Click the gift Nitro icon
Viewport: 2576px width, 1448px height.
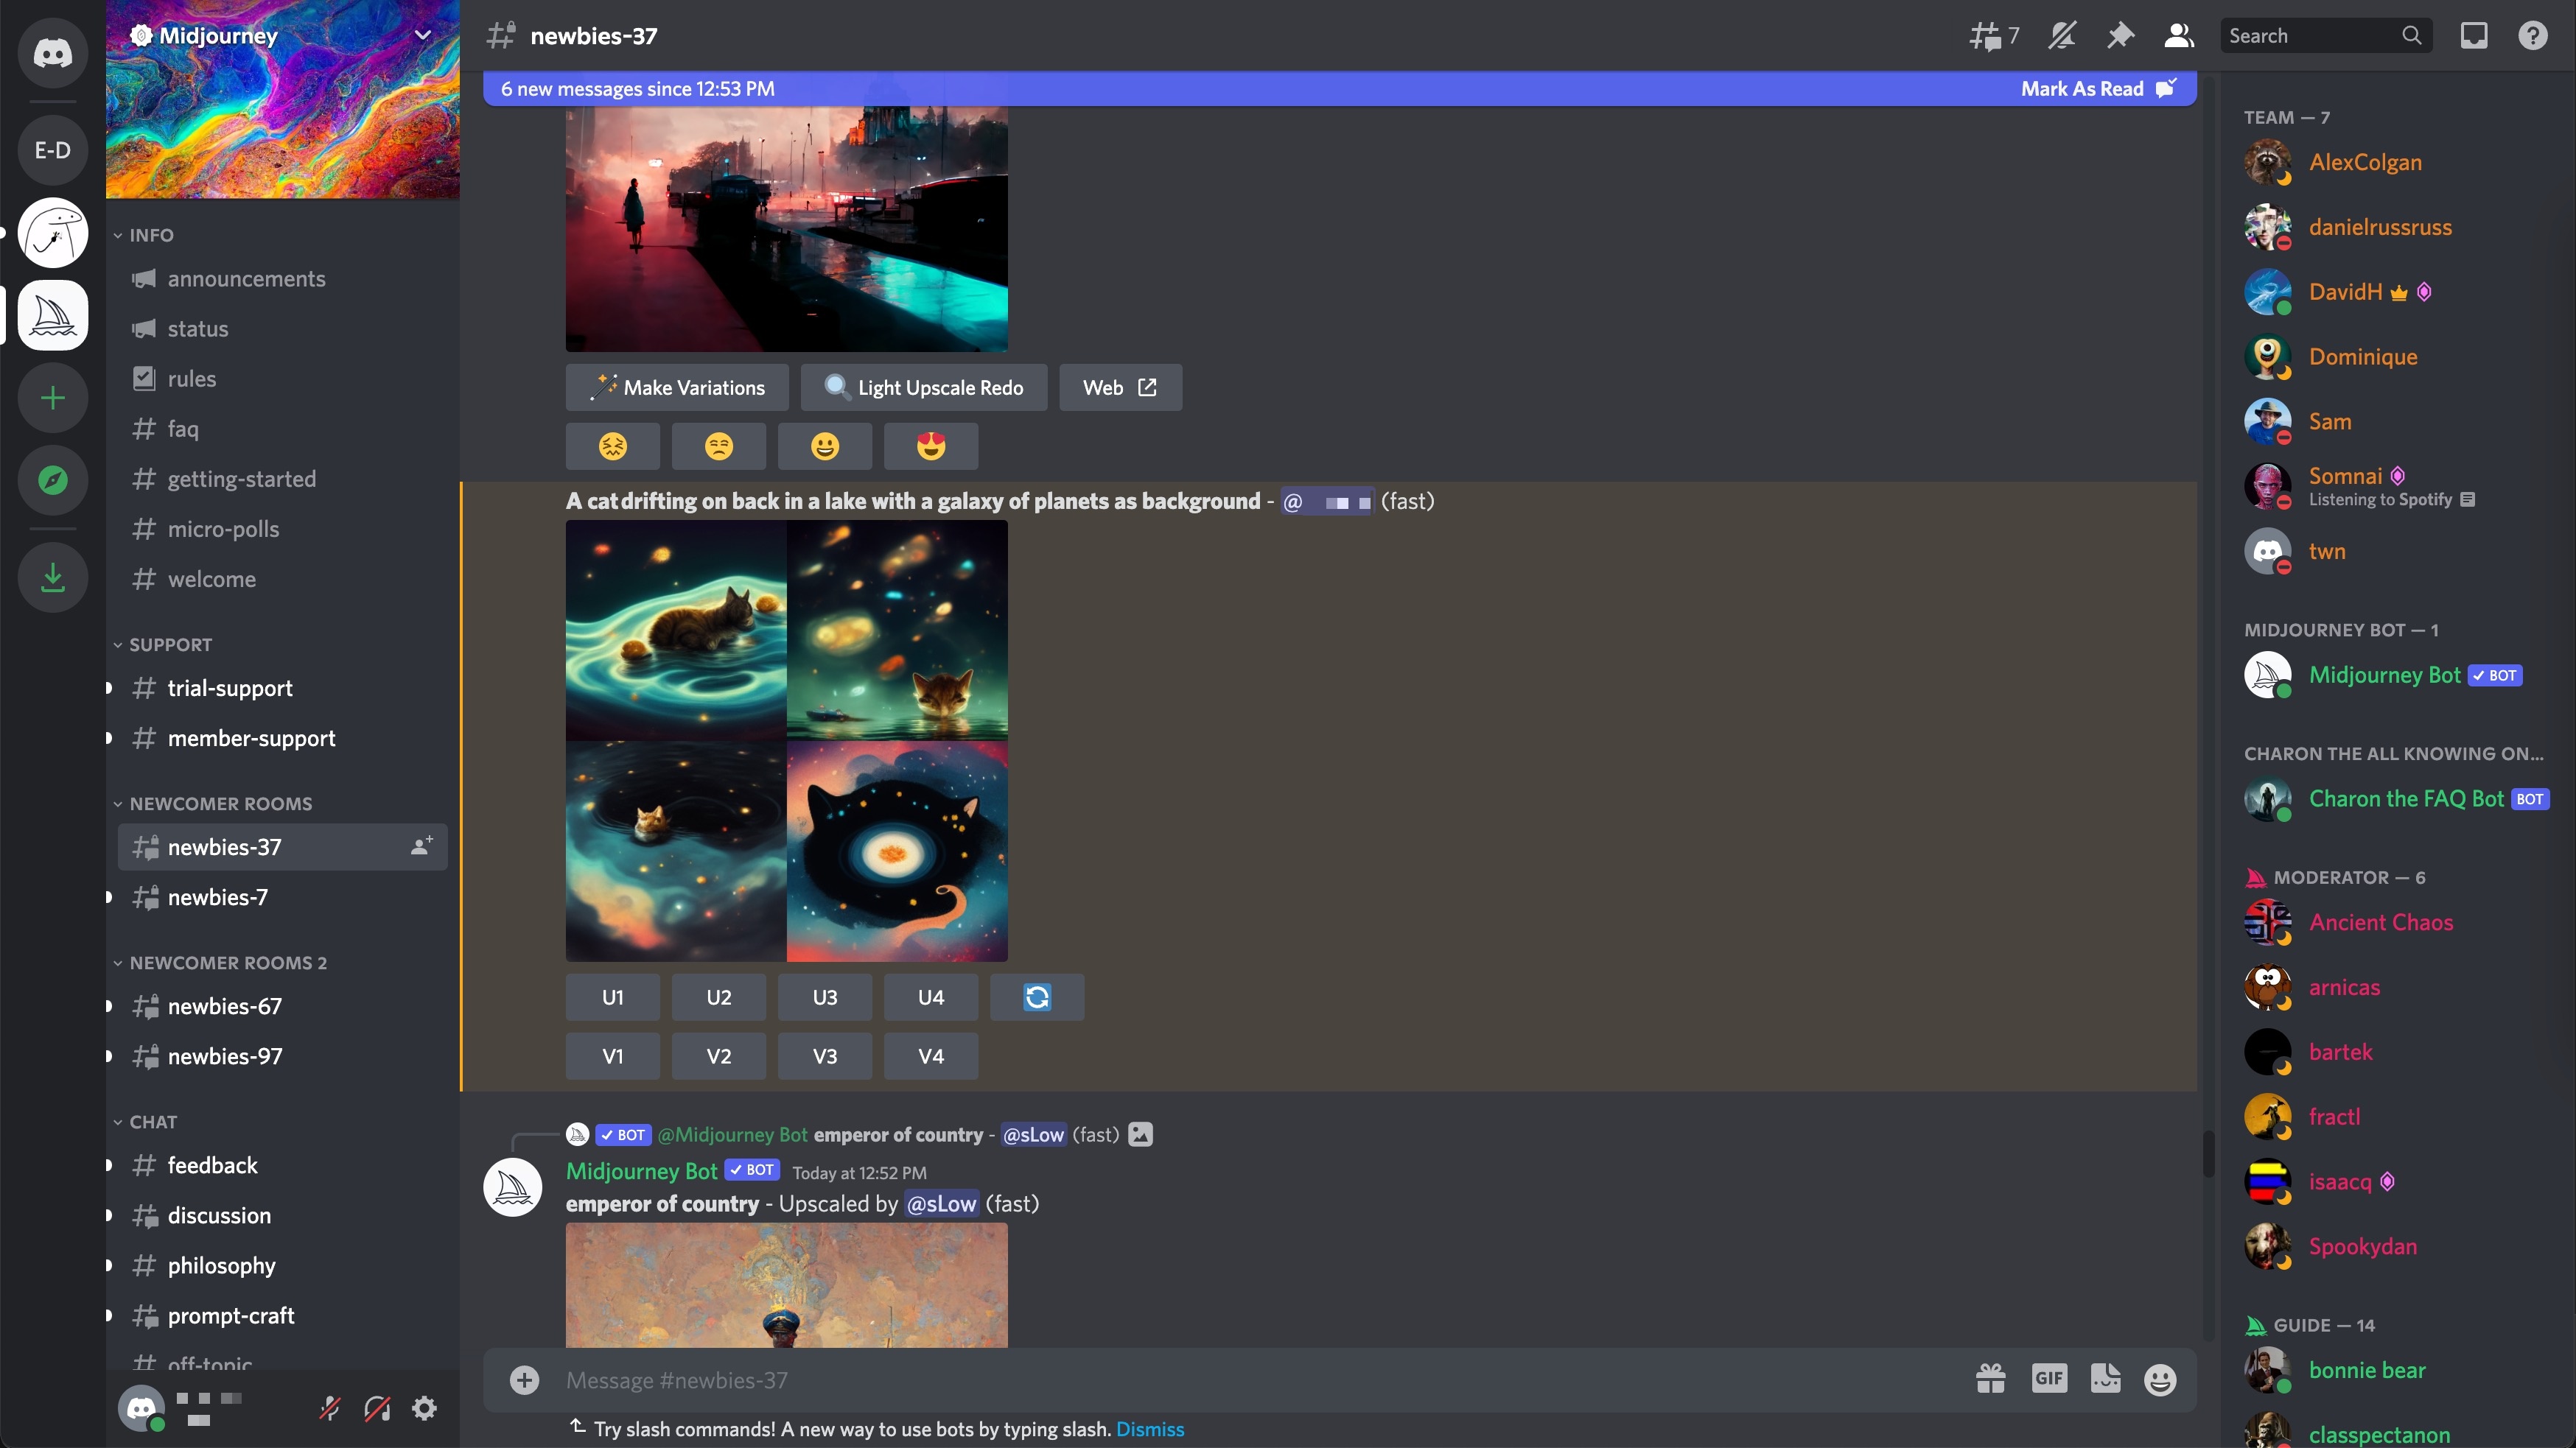1990,1379
